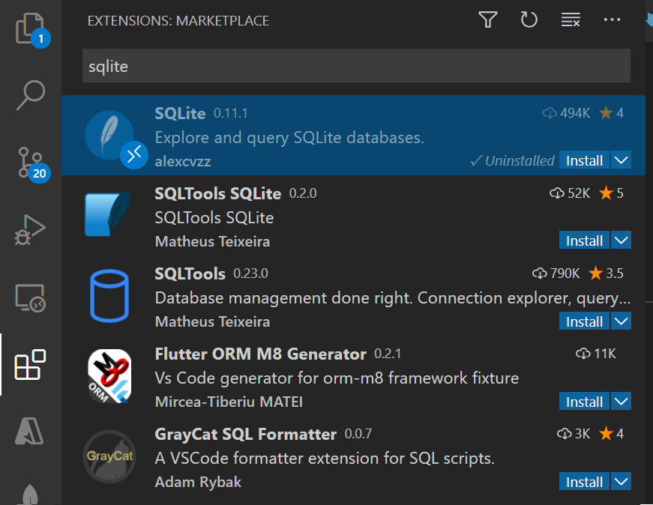Click 'Vs Code generator for orm-m8' description
653x505 pixels.
pyautogui.click(x=337, y=378)
